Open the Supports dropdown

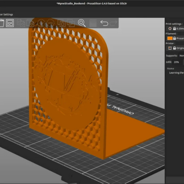(x=181, y=56)
